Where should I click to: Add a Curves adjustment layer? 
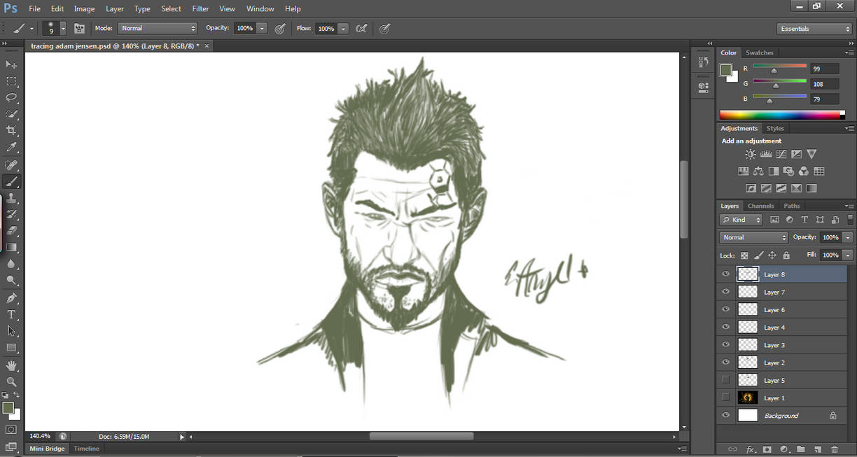[x=781, y=153]
